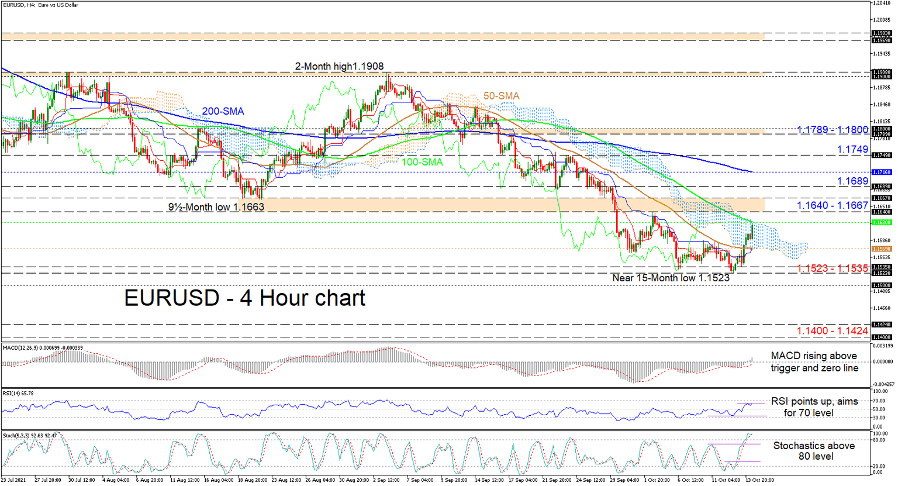
Task: Click the 2-Month high 1.1908 annotation
Action: (338, 67)
